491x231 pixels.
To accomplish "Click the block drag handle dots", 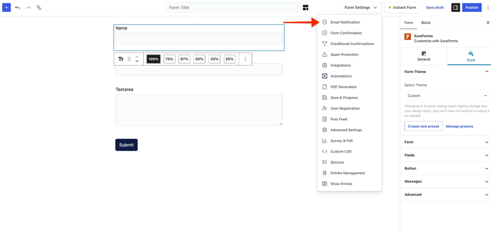I will click(x=129, y=59).
